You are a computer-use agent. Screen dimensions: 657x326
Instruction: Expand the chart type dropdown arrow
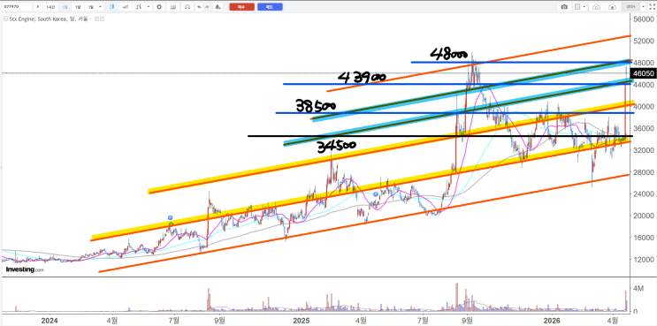pyautogui.click(x=149, y=7)
